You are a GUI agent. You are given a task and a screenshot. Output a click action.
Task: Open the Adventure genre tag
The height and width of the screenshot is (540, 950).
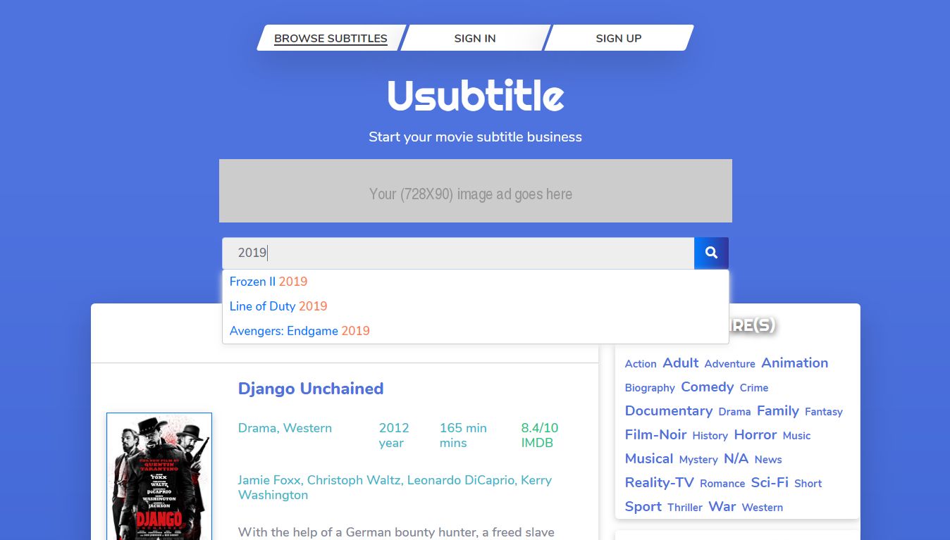[x=729, y=364]
